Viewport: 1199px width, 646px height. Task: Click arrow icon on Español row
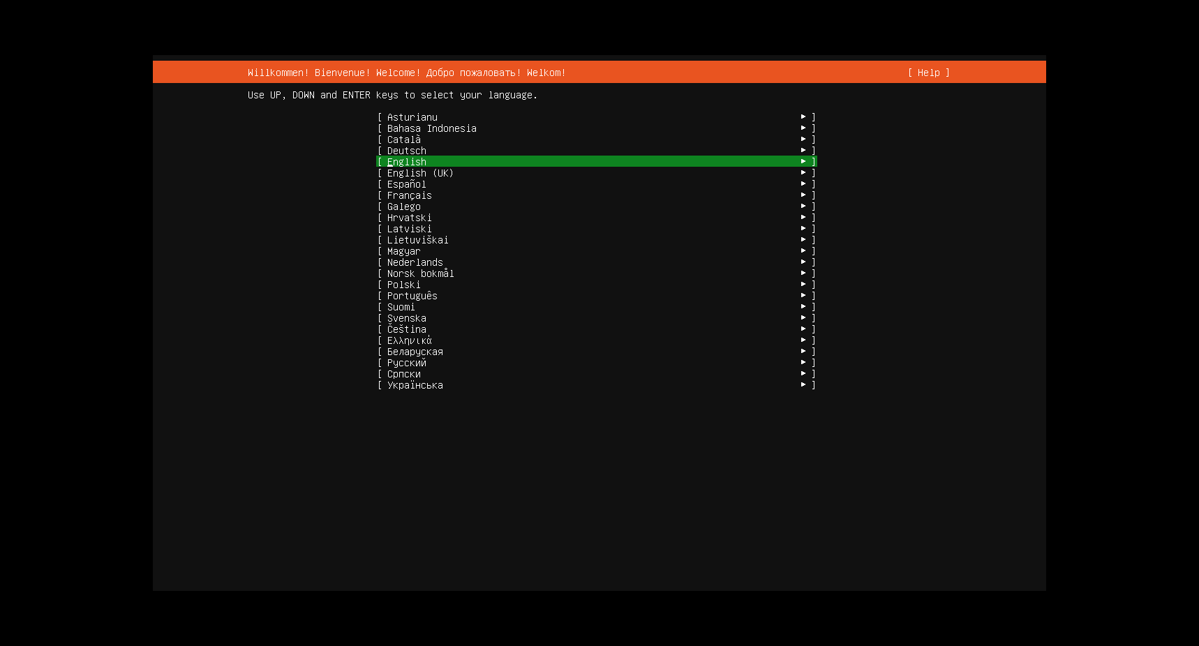tap(803, 183)
